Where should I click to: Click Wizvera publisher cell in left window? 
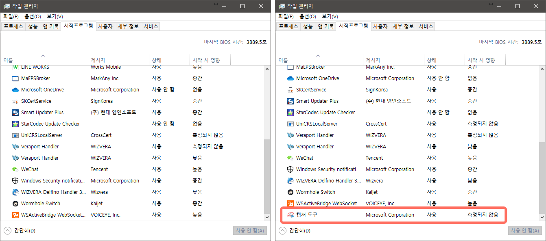99,192
